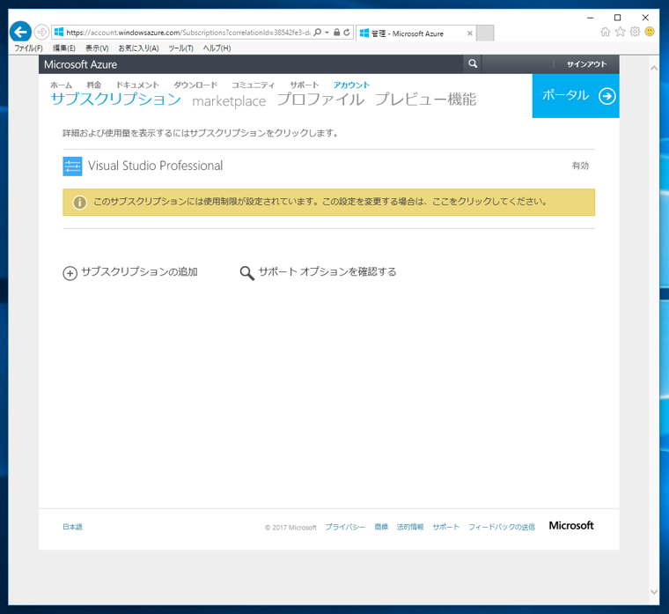Open a new blank browser tab

tap(485, 33)
